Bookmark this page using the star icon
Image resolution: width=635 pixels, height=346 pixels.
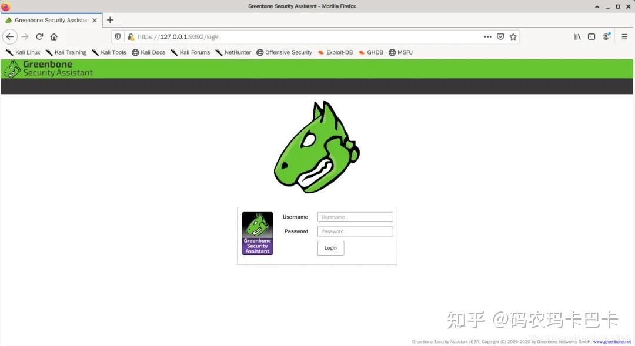click(x=513, y=36)
